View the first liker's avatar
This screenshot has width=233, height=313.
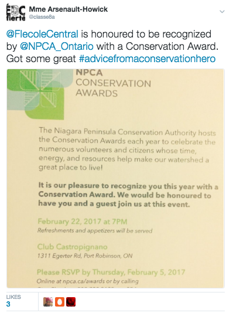pyautogui.click(x=48, y=302)
